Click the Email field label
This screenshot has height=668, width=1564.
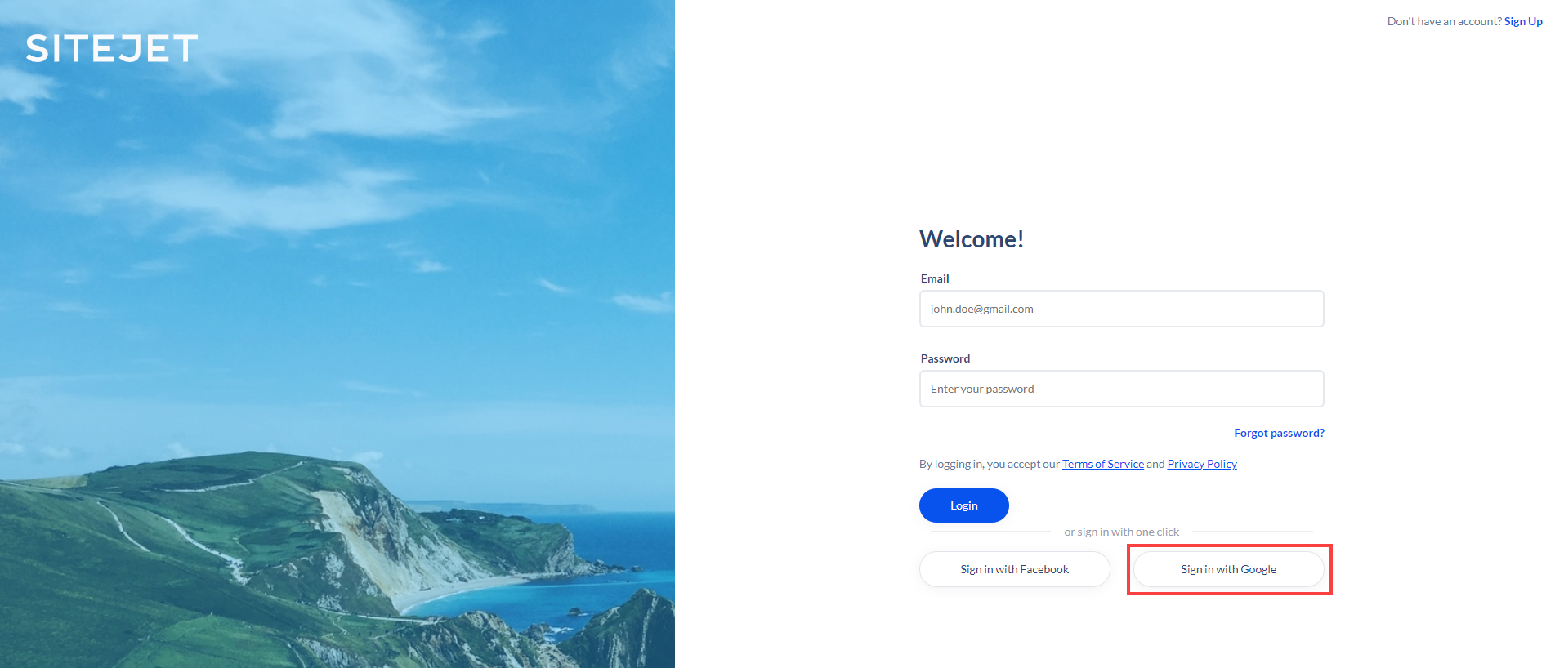coord(935,278)
